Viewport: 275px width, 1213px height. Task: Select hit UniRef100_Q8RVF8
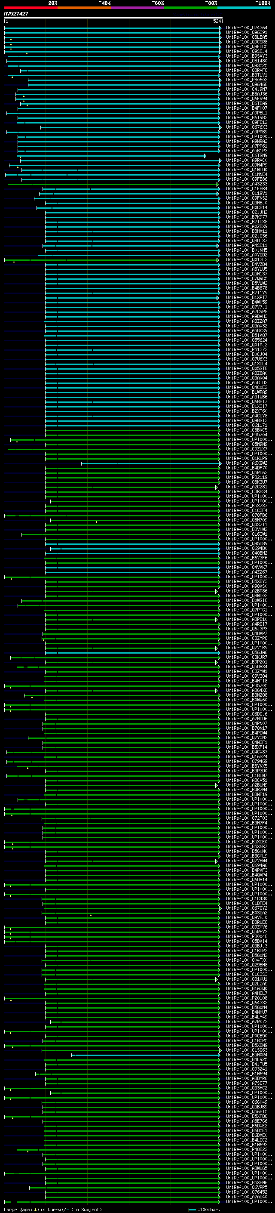click(x=246, y=71)
